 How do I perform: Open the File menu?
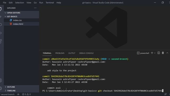tap(5, 3)
